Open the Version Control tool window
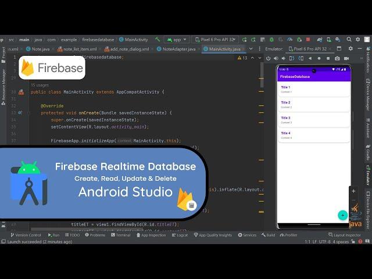Screen dimensions: 372x279 [26, 235]
